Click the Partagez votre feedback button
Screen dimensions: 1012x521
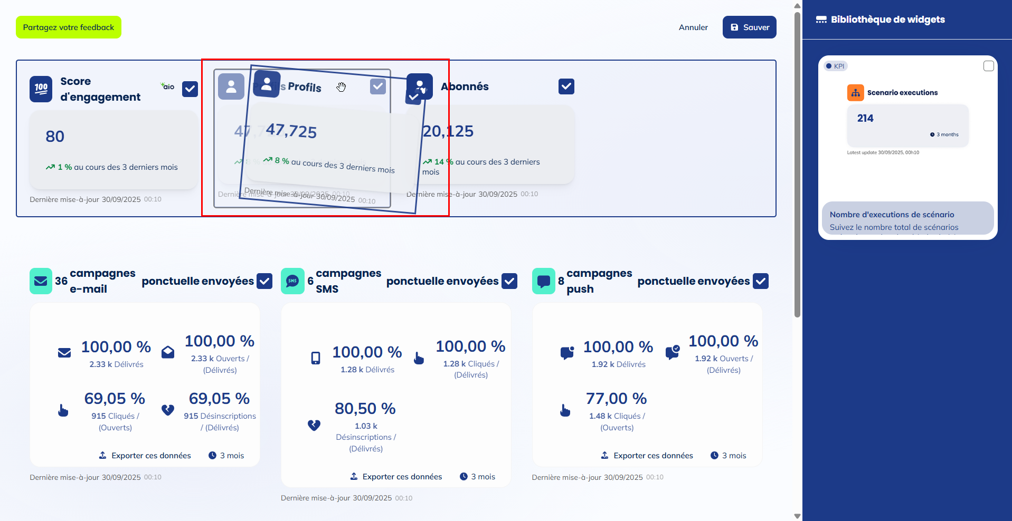[68, 27]
